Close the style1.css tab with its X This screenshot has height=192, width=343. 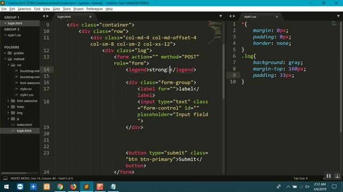tap(277, 17)
